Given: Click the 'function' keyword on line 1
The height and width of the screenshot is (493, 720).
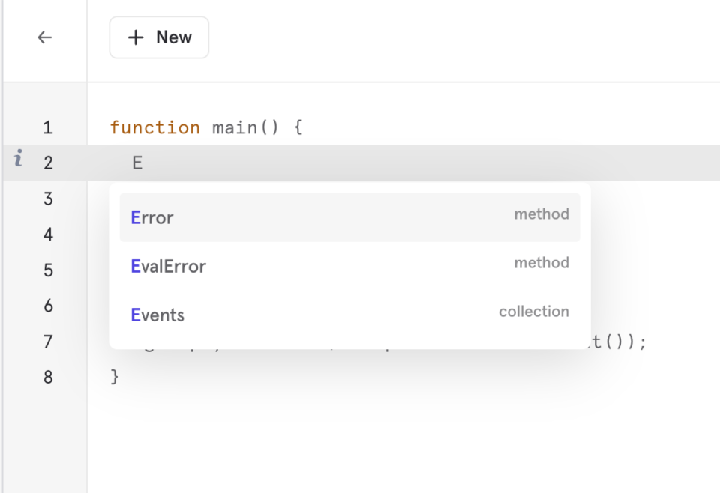Looking at the screenshot, I should 155,127.
